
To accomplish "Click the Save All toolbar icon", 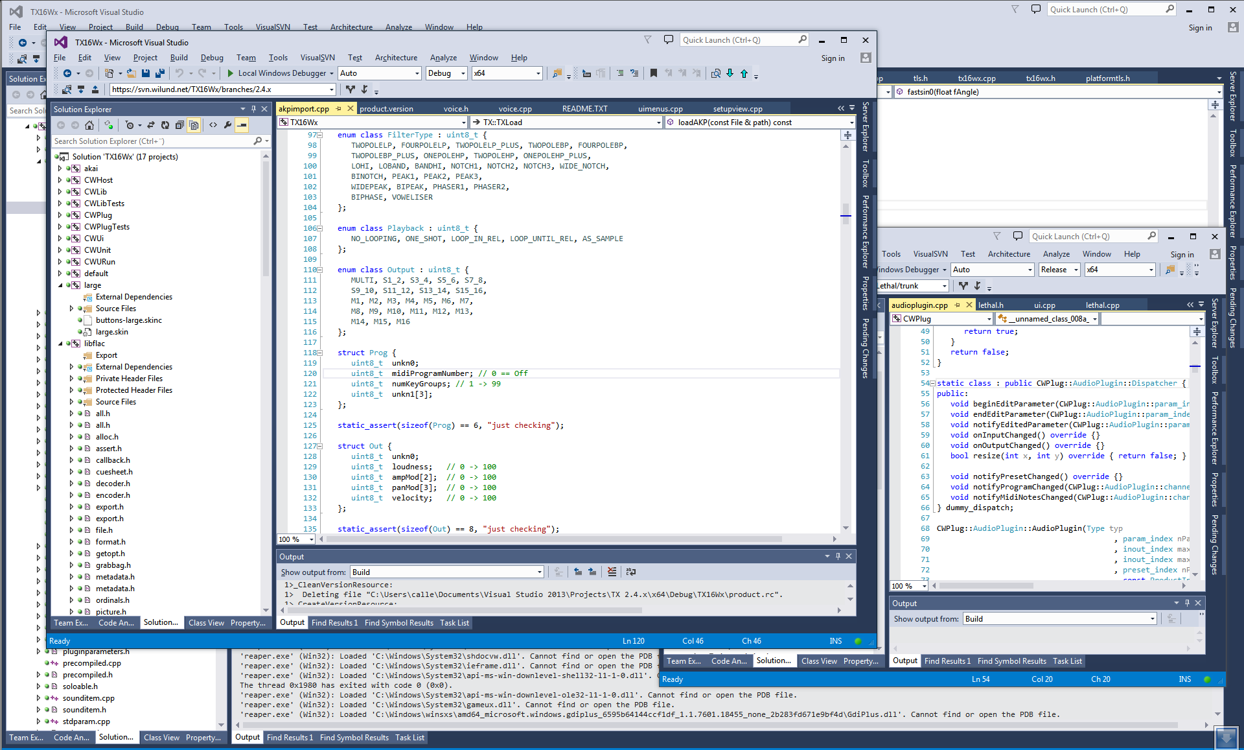I will tap(159, 73).
